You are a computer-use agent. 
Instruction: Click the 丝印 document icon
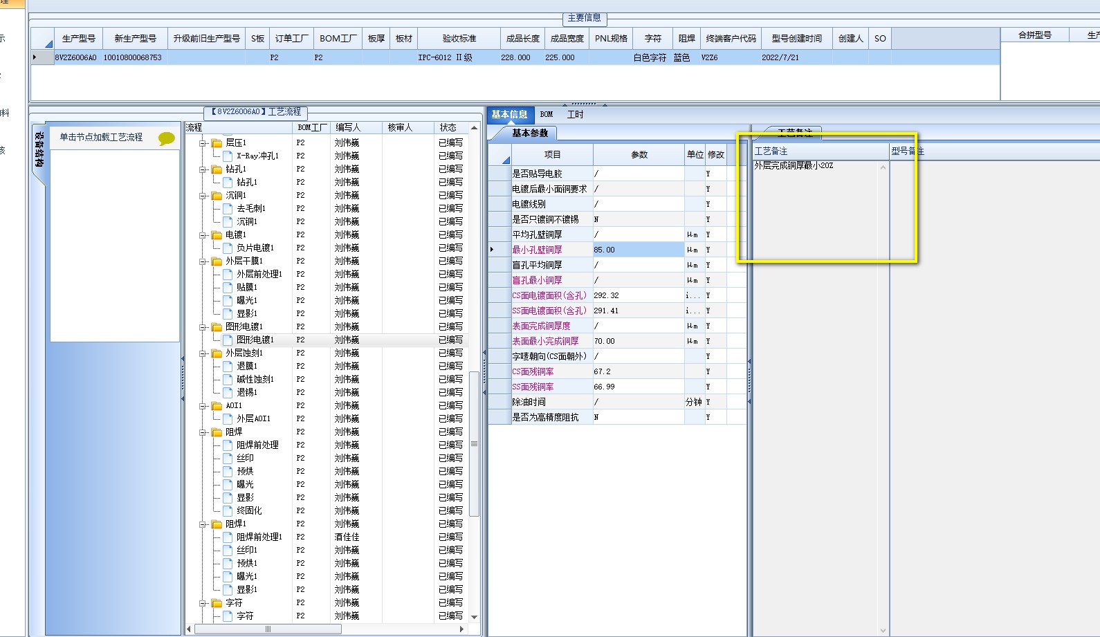click(228, 459)
